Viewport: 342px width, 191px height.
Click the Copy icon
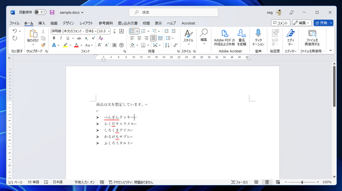(43, 38)
